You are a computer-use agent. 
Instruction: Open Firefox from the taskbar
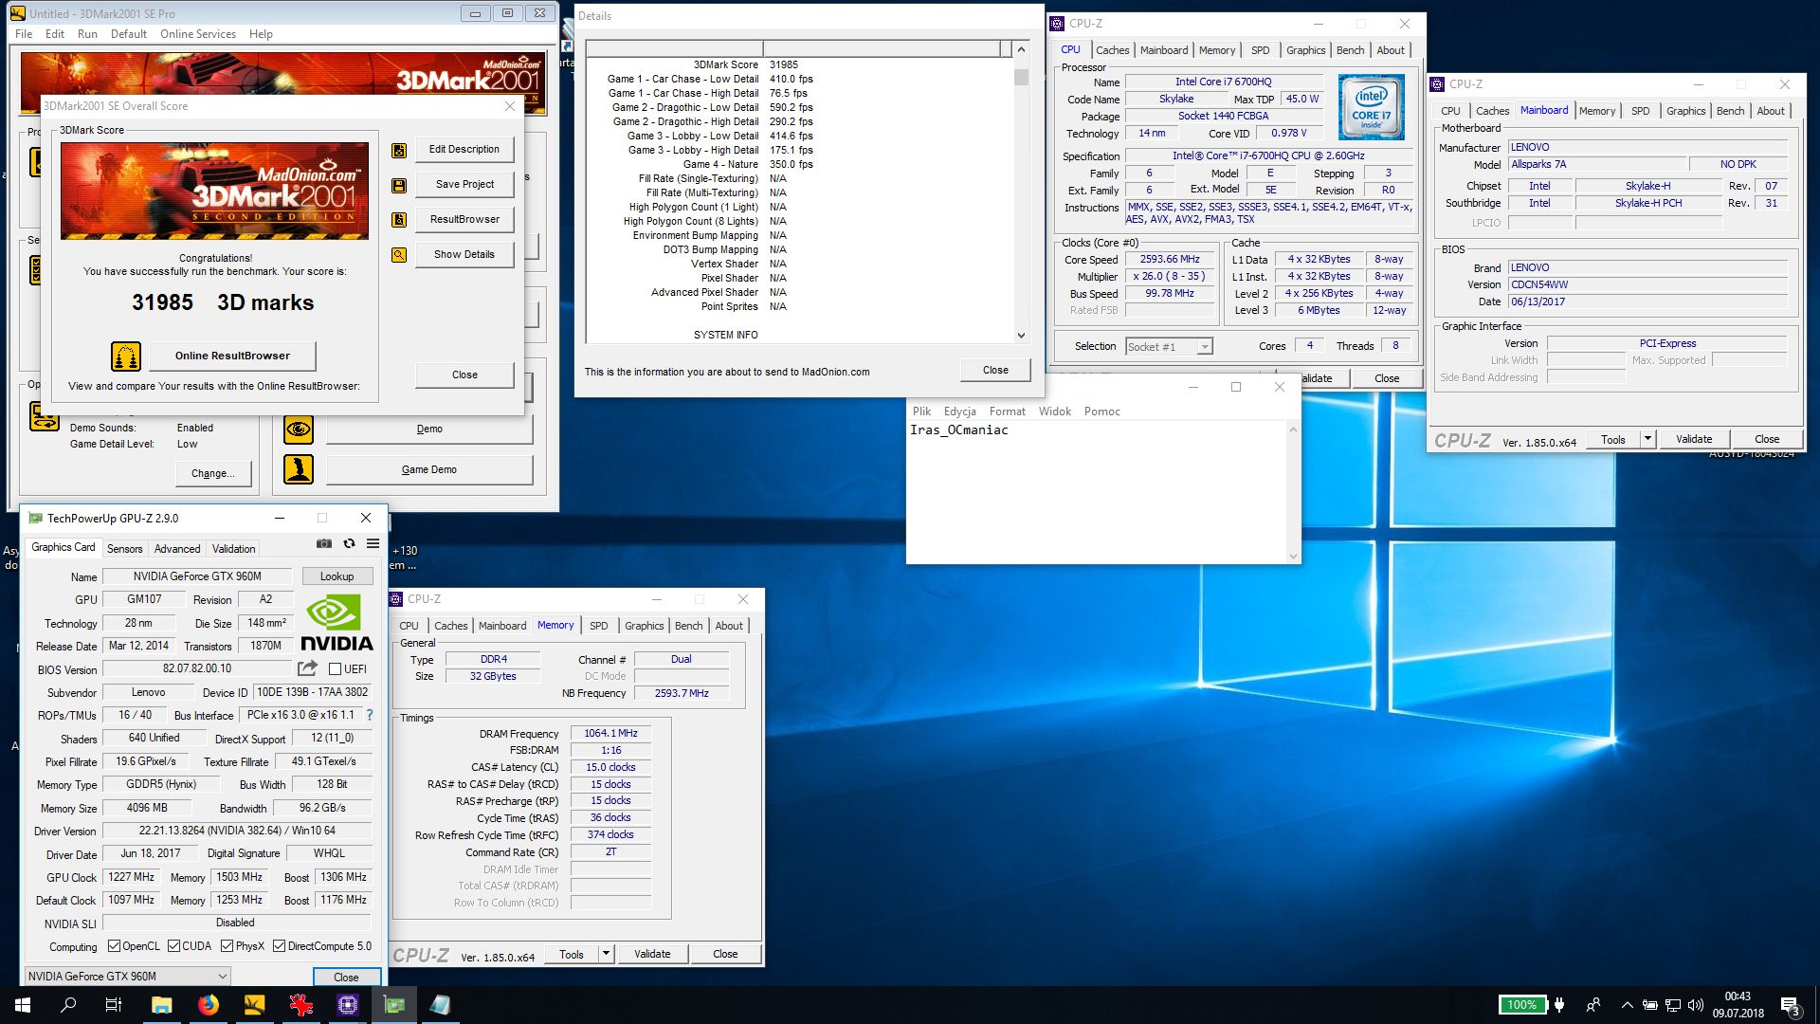(x=208, y=1005)
